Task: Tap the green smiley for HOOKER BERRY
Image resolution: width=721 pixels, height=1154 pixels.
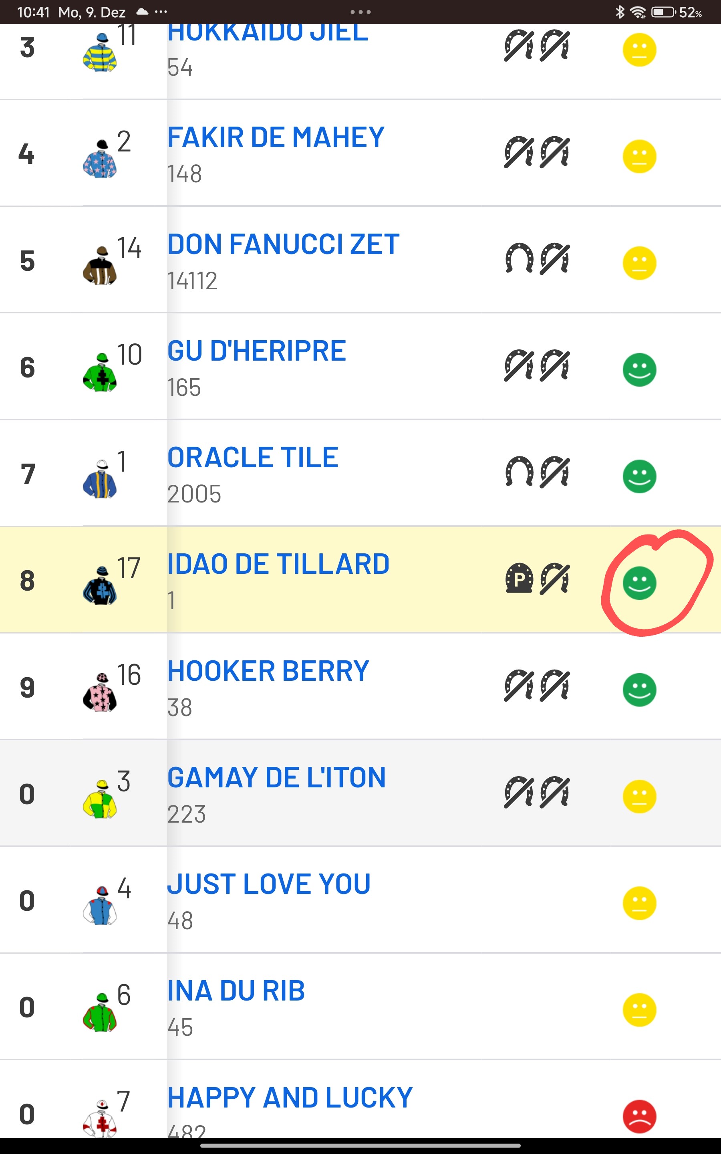Action: [x=639, y=690]
